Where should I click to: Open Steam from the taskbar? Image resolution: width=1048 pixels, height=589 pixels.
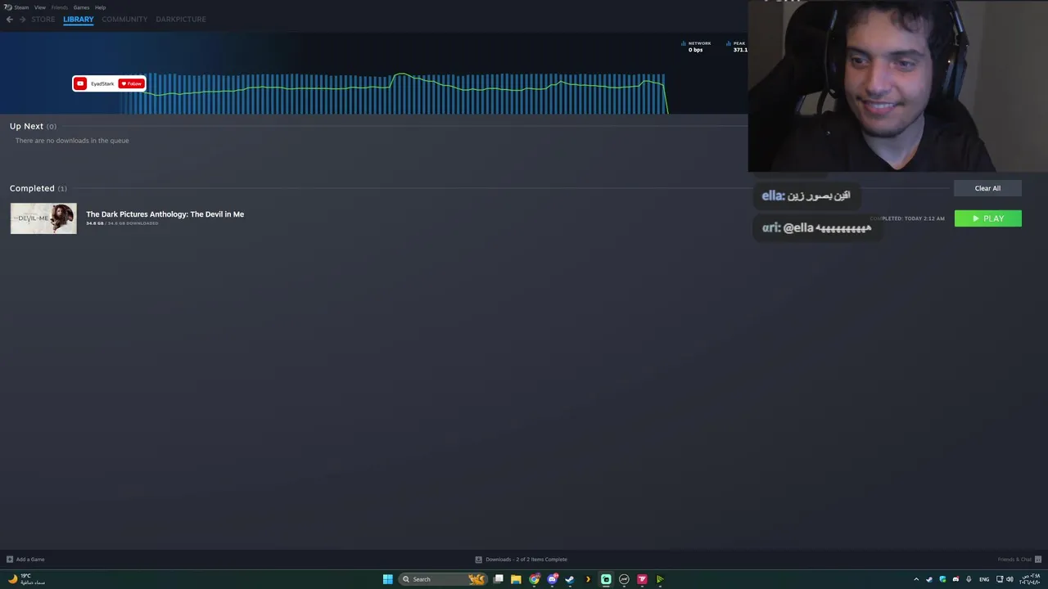point(570,579)
